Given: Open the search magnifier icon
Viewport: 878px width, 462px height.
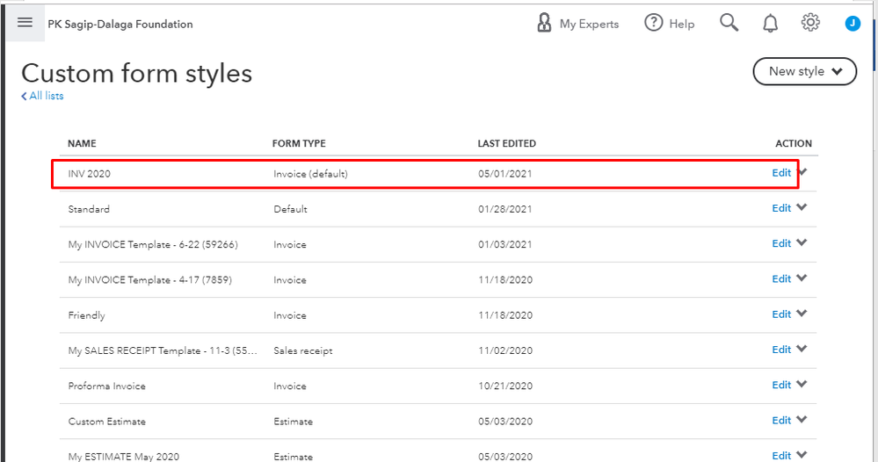Looking at the screenshot, I should (729, 23).
